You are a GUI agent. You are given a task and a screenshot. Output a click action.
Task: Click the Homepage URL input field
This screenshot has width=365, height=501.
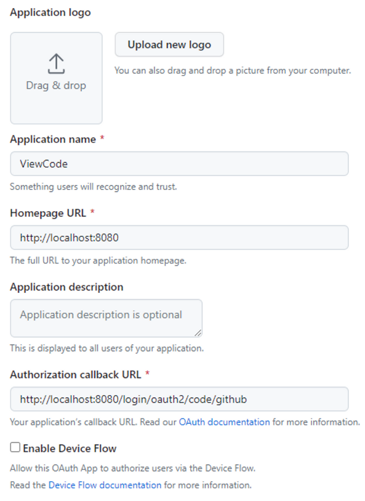click(x=179, y=238)
